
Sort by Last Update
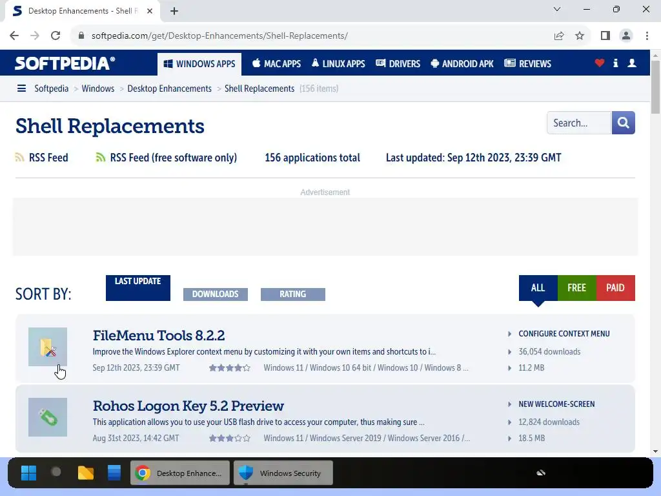click(138, 287)
